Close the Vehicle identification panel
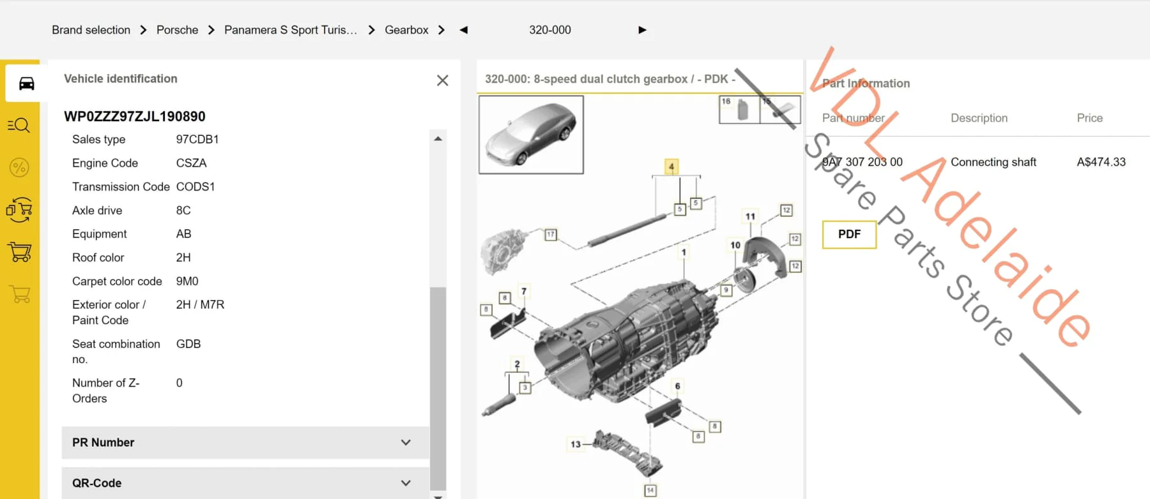This screenshot has width=1150, height=499. [442, 80]
